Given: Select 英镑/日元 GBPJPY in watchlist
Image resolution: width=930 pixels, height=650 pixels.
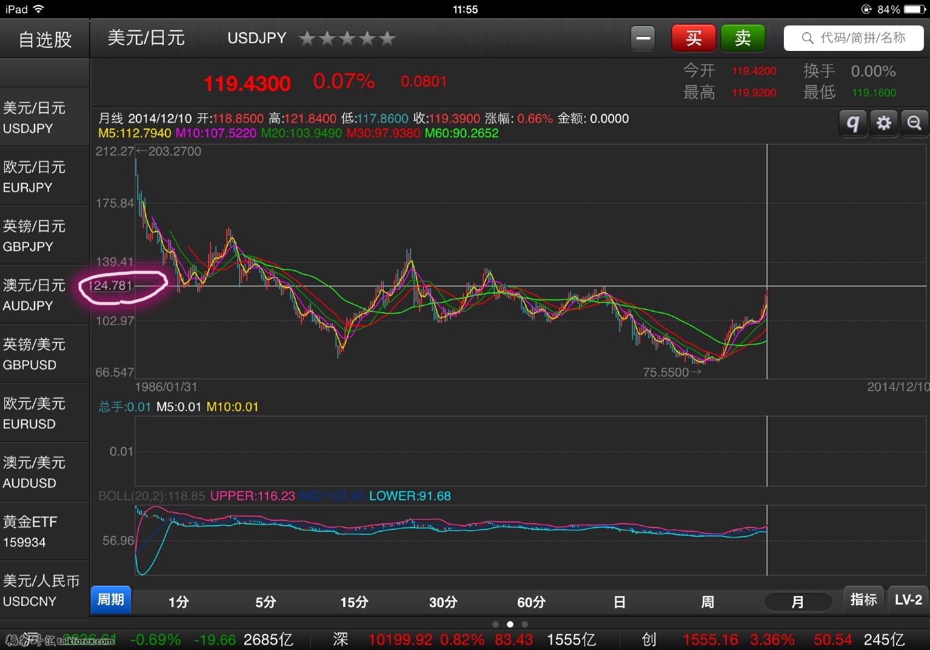Looking at the screenshot, I should (45, 236).
